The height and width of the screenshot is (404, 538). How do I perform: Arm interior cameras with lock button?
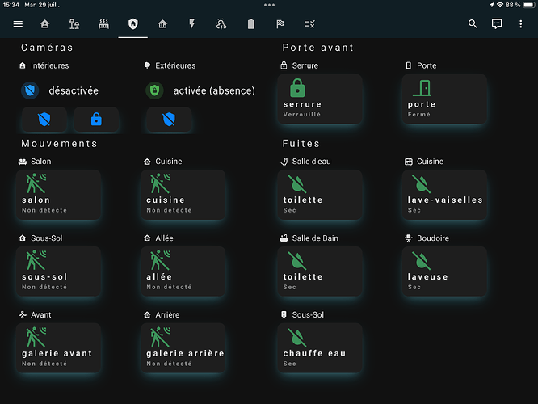pyautogui.click(x=96, y=120)
